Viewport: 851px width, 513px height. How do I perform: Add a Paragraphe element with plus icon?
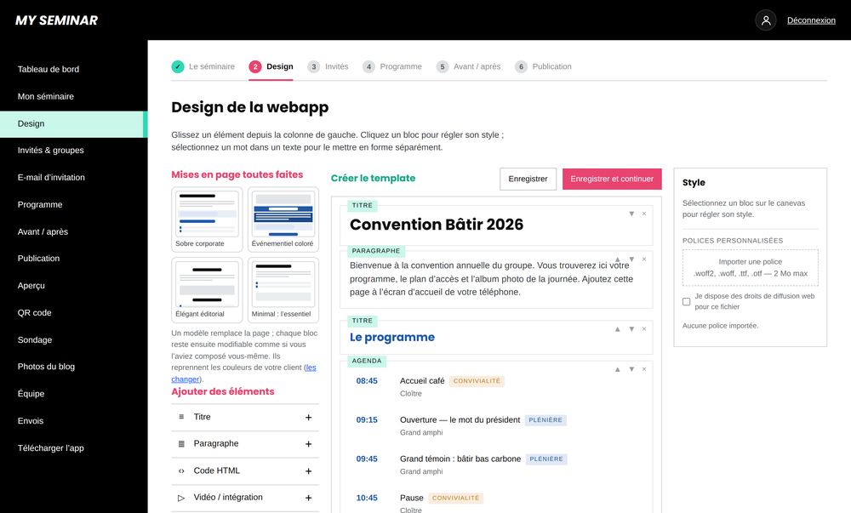(x=308, y=444)
